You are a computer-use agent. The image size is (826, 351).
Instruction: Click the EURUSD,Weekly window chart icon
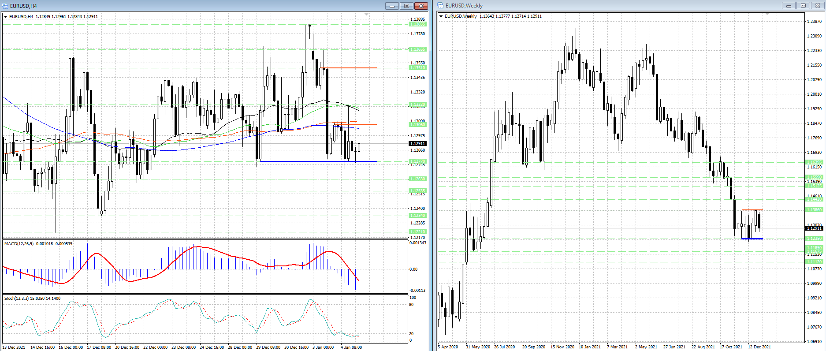(x=441, y=6)
